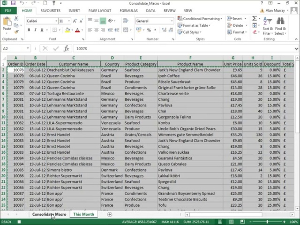The image size is (300, 225).
Task: Toggle Bold formatting
Action: pyautogui.click(x=29, y=30)
